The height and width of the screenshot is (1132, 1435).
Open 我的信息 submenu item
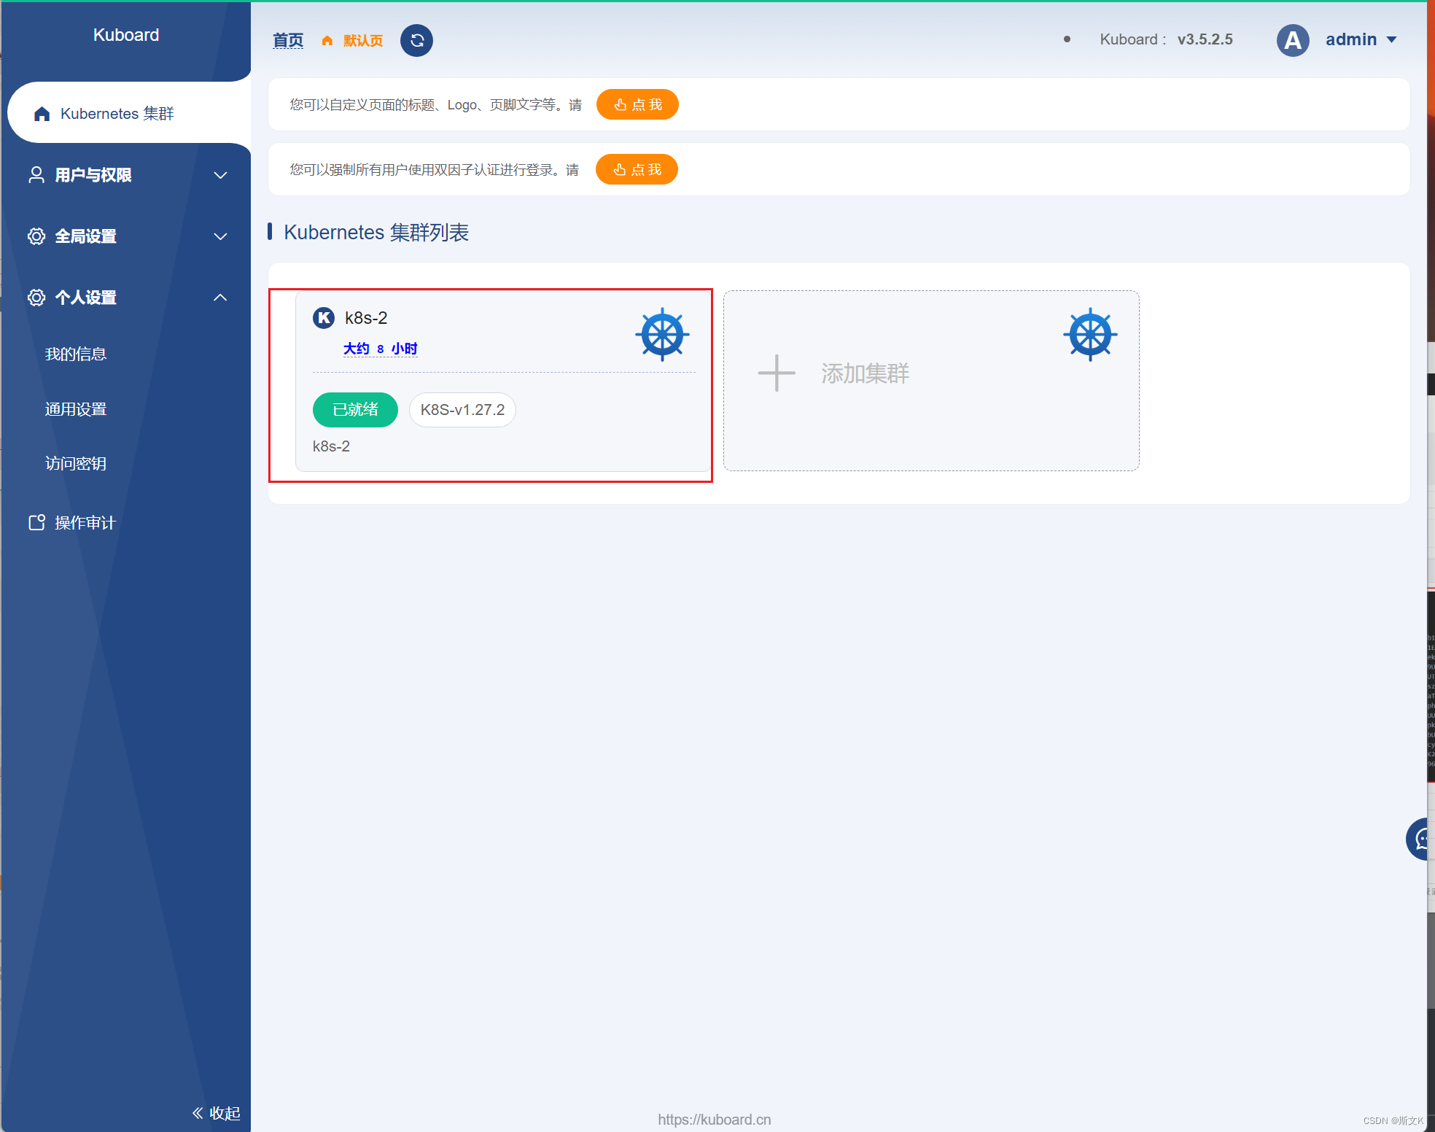pos(76,354)
